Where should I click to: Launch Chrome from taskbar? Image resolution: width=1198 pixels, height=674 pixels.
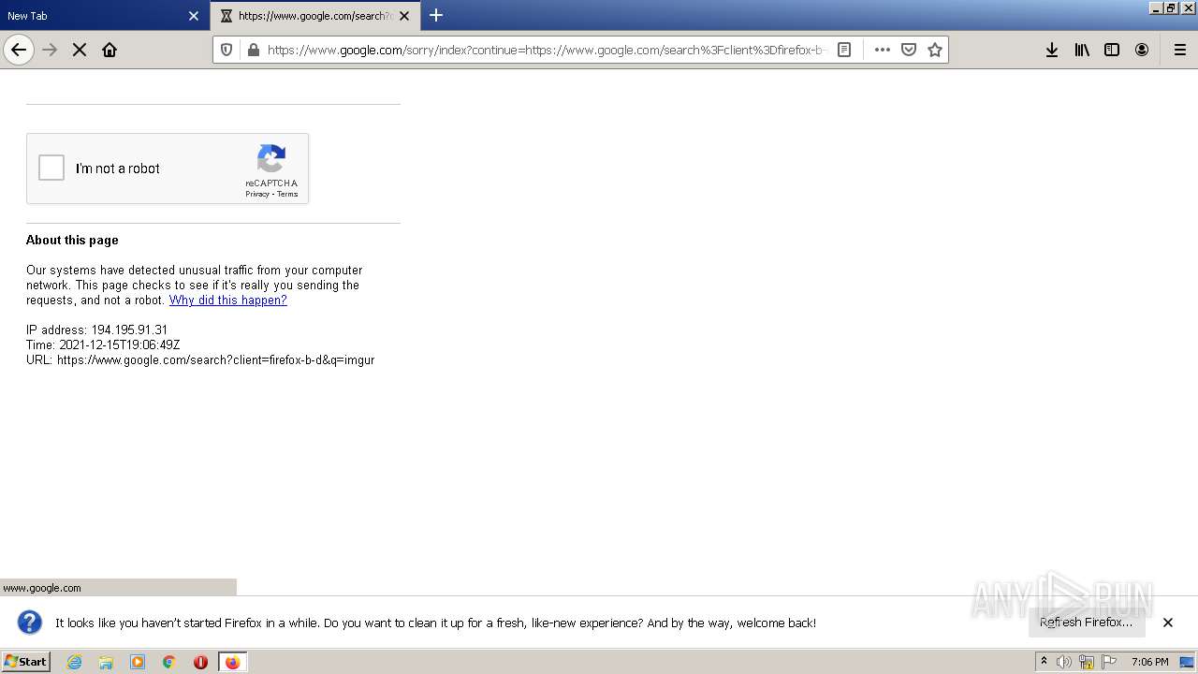169,662
